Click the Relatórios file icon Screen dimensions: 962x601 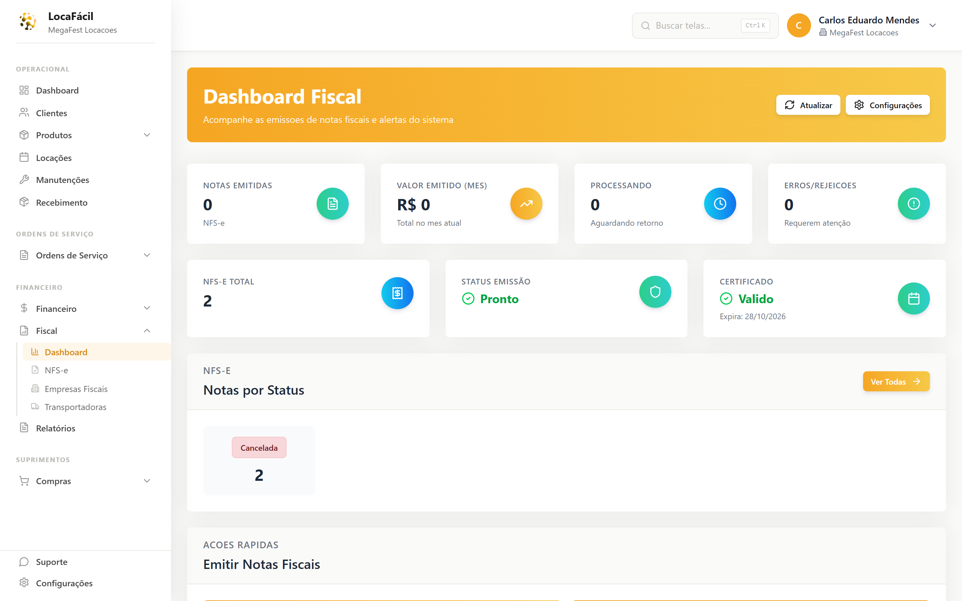tap(24, 428)
